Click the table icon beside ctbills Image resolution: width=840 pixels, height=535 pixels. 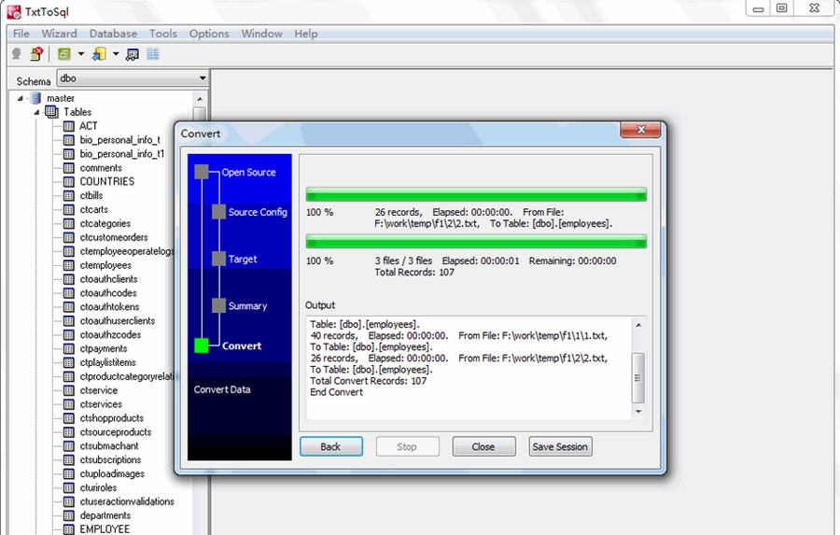coord(68,196)
